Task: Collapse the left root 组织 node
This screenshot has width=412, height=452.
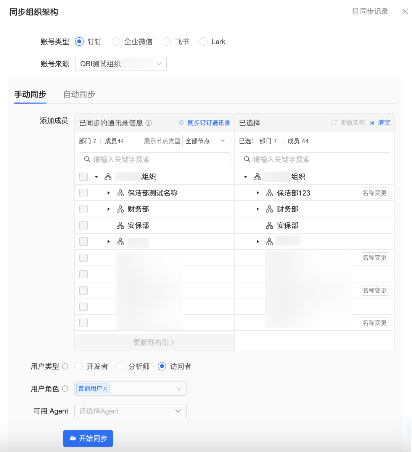Action: tap(97, 176)
